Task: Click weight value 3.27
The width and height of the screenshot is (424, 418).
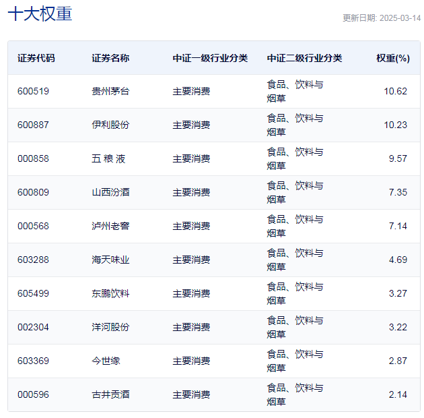Action: point(398,294)
